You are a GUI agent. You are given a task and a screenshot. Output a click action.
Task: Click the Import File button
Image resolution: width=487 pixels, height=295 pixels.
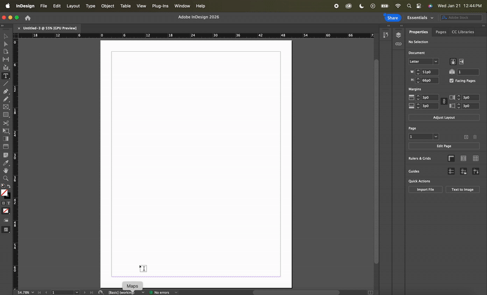[x=425, y=190]
